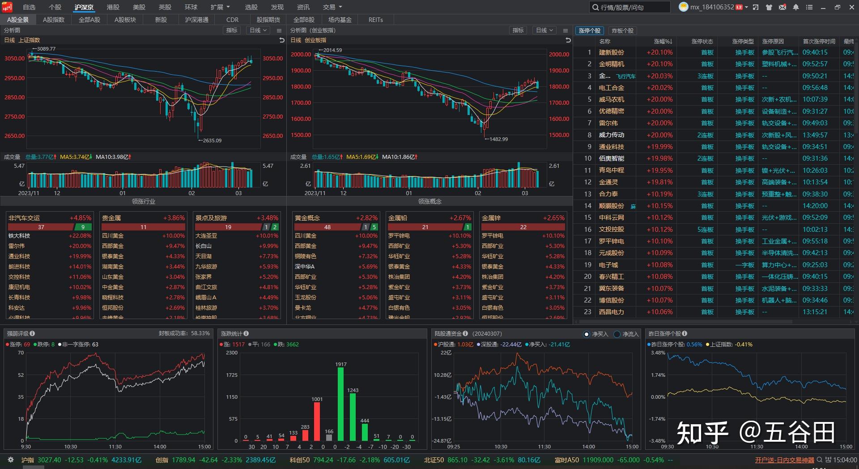Switch to the 港股 menu tab
Image resolution: width=859 pixels, height=469 pixels.
pos(113,7)
